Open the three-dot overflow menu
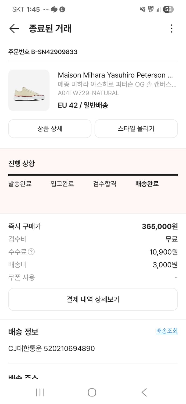Image resolution: width=186 pixels, height=404 pixels. coord(171,29)
